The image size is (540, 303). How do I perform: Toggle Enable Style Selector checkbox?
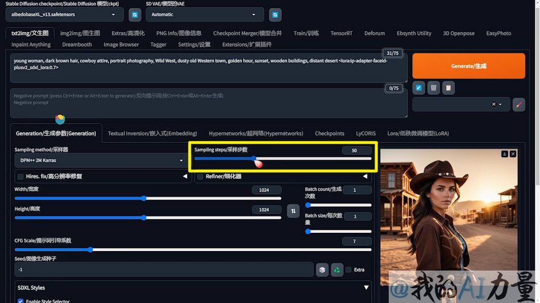click(21, 301)
